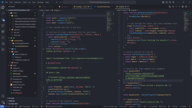Click the Open Changes compare icon
Viewport: 192px width, 108px height.
(x=170, y=6)
